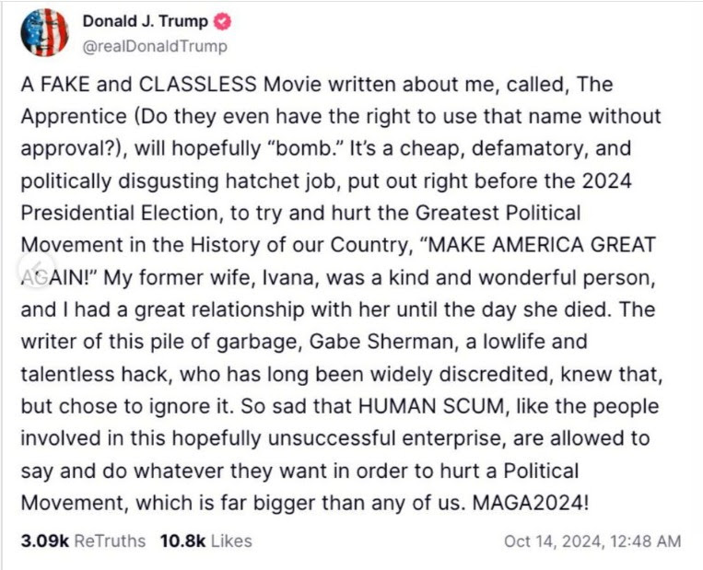703x570 pixels.
Task: Click the faint back arrow circle overlay
Action: point(37,269)
